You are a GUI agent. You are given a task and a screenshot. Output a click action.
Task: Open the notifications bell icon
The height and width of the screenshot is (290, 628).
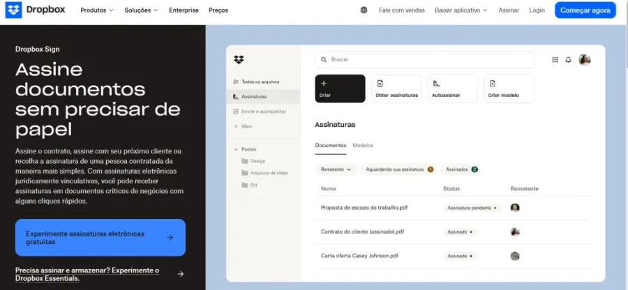568,60
